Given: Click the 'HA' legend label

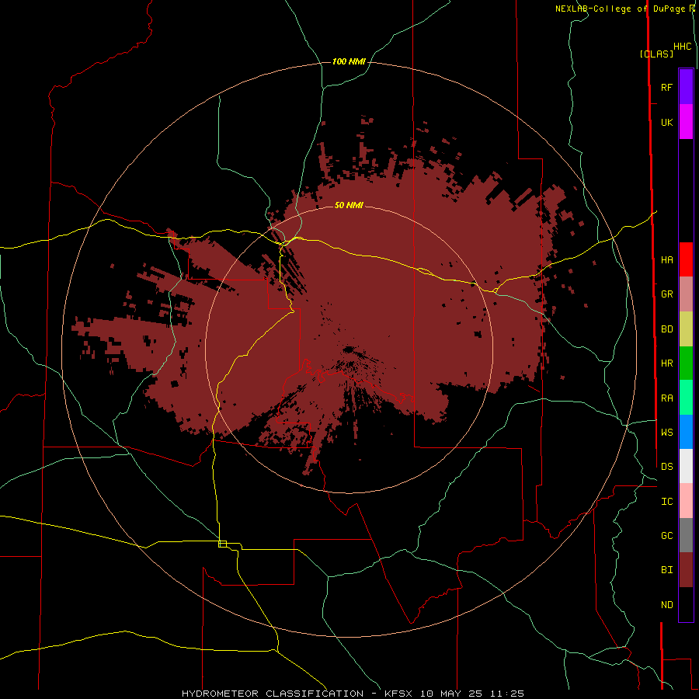Looking at the screenshot, I should pyautogui.click(x=666, y=259).
